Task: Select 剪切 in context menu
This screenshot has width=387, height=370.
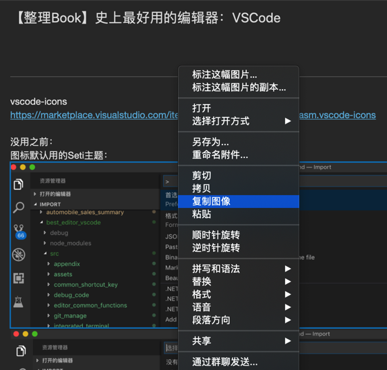Action: (x=239, y=176)
